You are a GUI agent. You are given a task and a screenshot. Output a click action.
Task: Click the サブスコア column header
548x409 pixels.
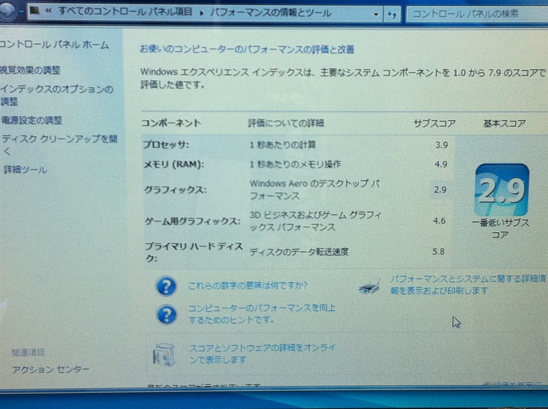pos(435,124)
